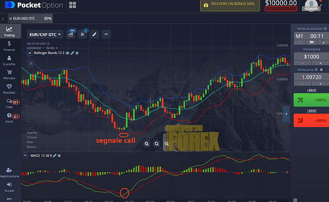329x202 pixels.
Task: Collapse the MACD indicator expander
Action: click(x=25, y=155)
